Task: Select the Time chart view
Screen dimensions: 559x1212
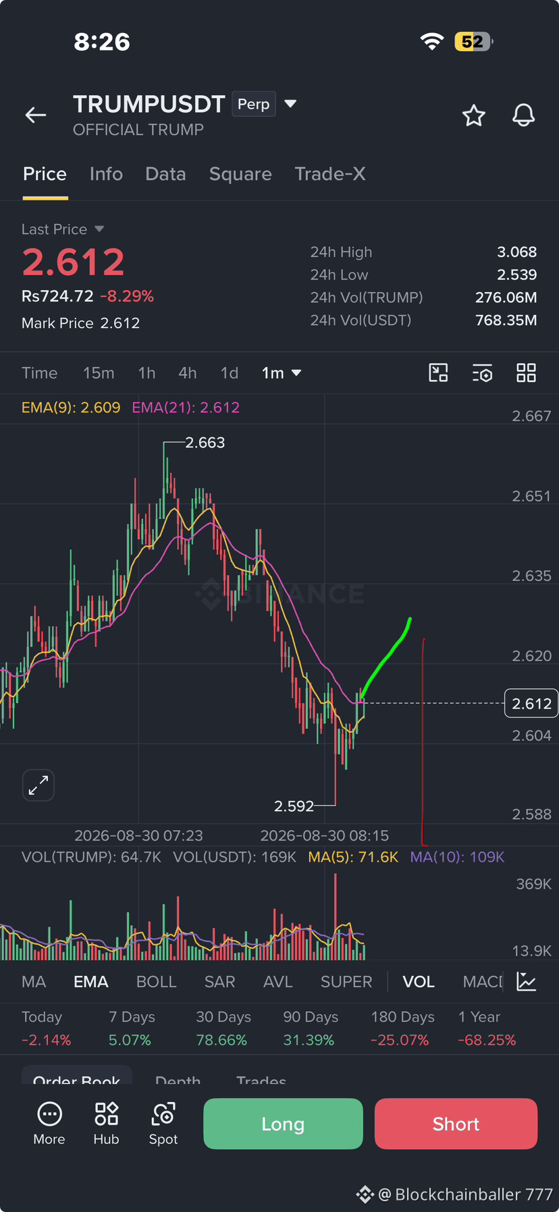Action: point(39,373)
